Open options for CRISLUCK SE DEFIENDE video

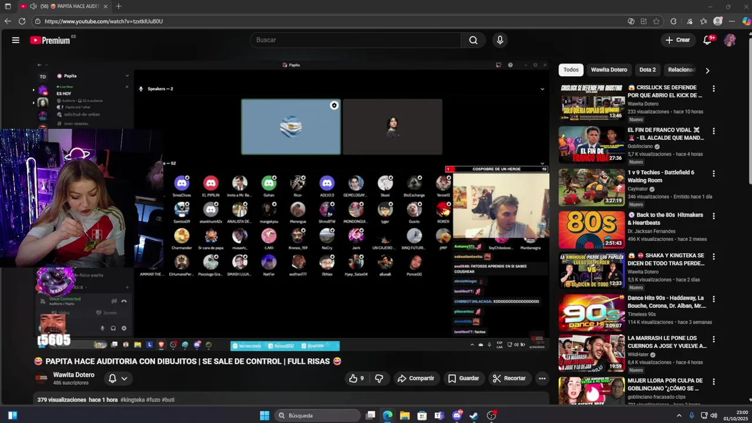pyautogui.click(x=714, y=89)
